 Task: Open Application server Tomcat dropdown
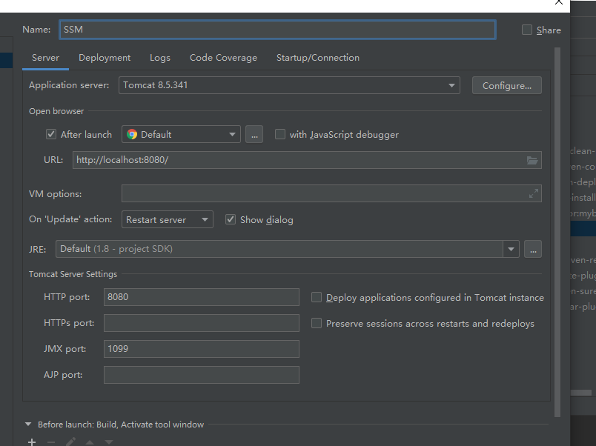289,85
